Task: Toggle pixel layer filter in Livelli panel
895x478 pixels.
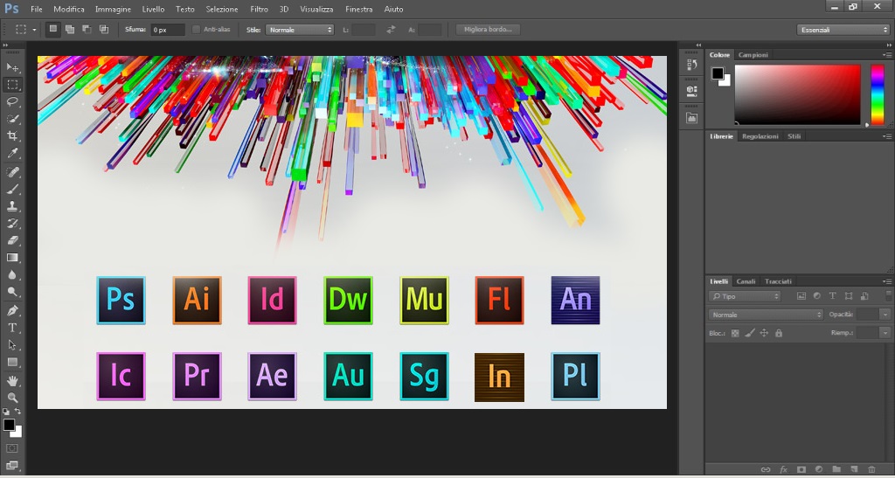Action: [801, 296]
